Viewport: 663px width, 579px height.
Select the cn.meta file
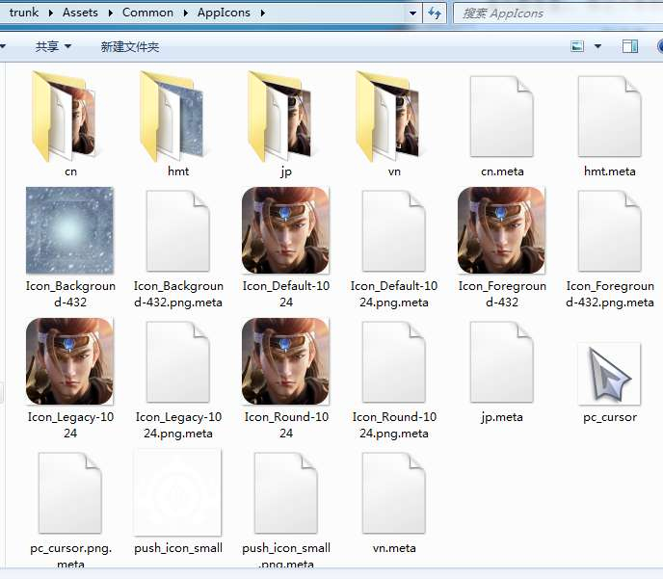click(501, 118)
